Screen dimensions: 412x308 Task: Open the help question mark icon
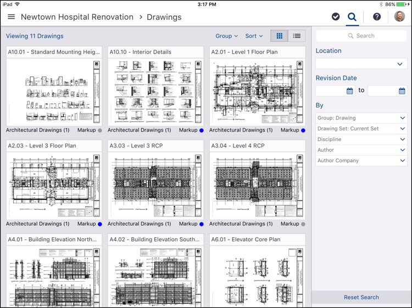tap(377, 17)
